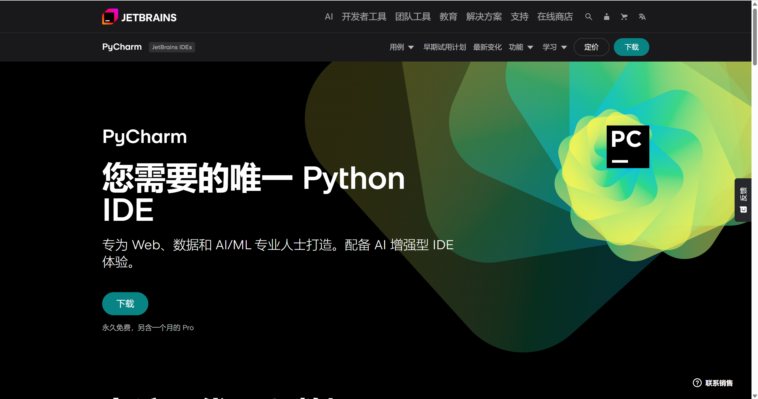Screen dimensions: 758x399
Task: Click the language switcher icon
Action: [642, 17]
